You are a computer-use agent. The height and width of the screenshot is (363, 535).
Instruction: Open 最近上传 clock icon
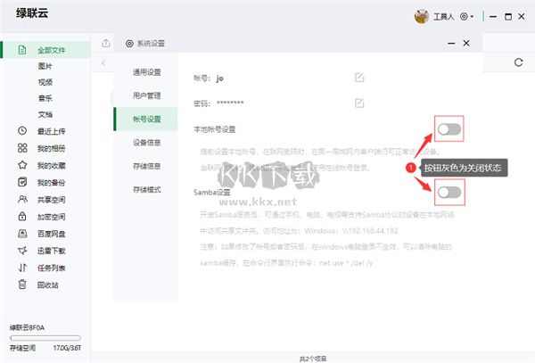tap(22, 131)
